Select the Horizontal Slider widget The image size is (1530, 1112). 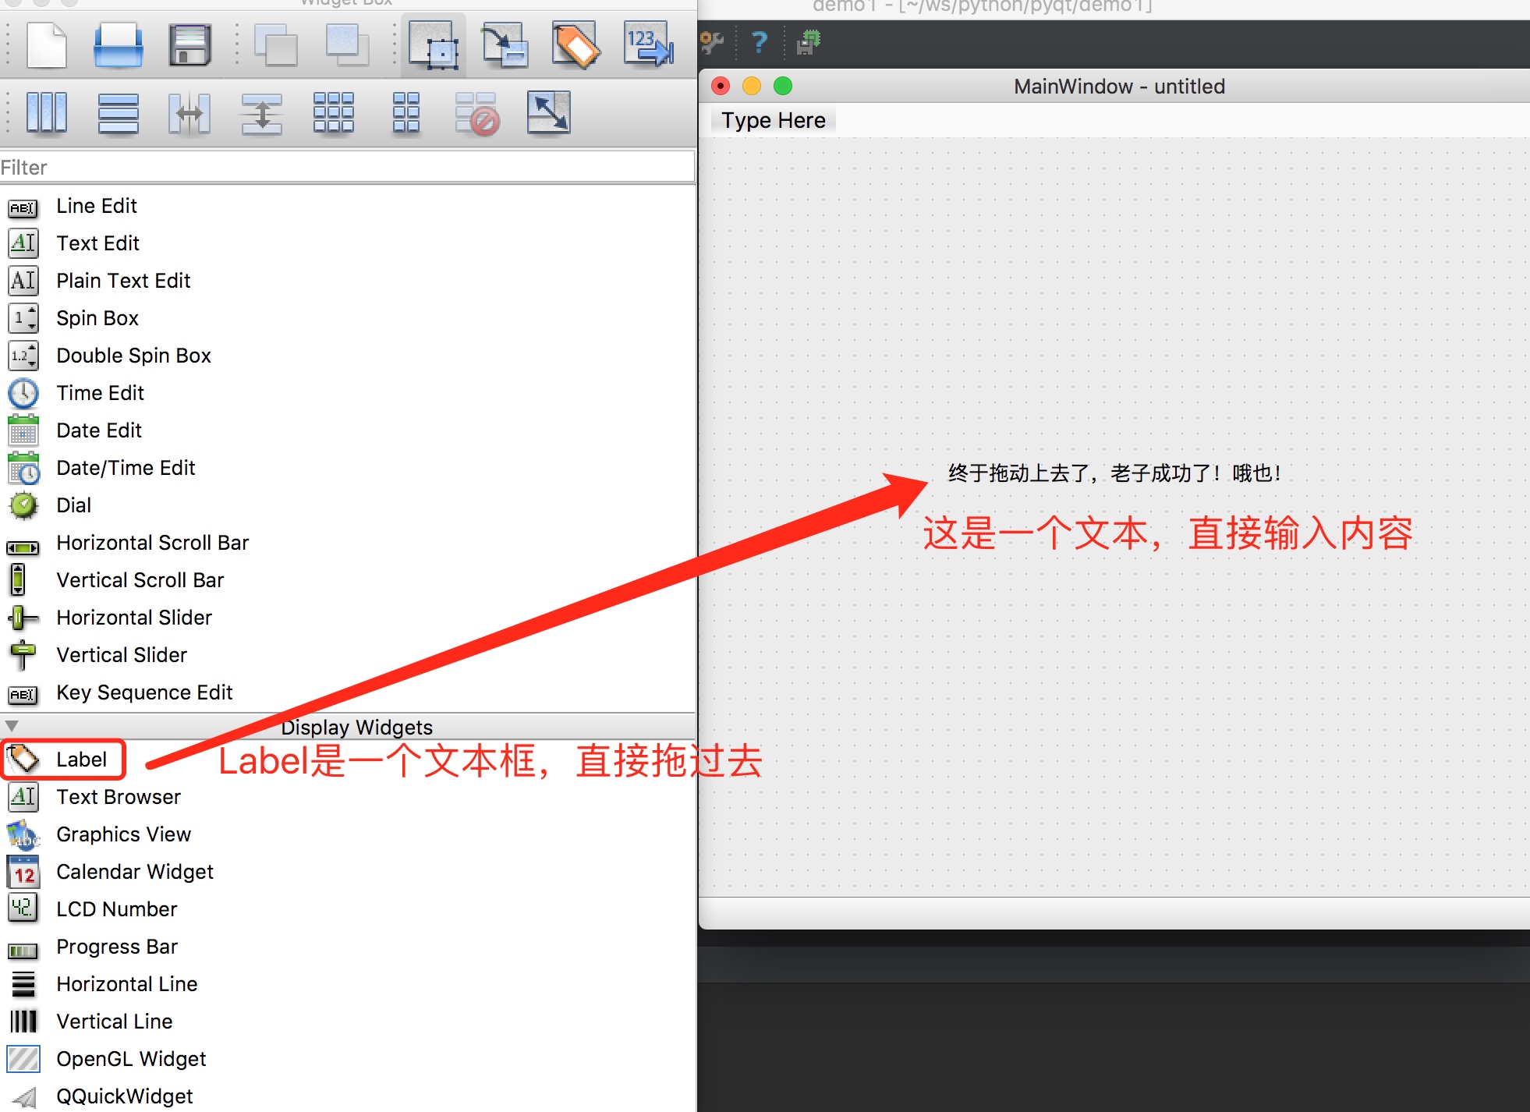(133, 618)
